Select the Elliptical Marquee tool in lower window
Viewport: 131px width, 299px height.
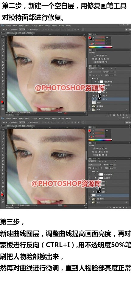(x=3, y=132)
